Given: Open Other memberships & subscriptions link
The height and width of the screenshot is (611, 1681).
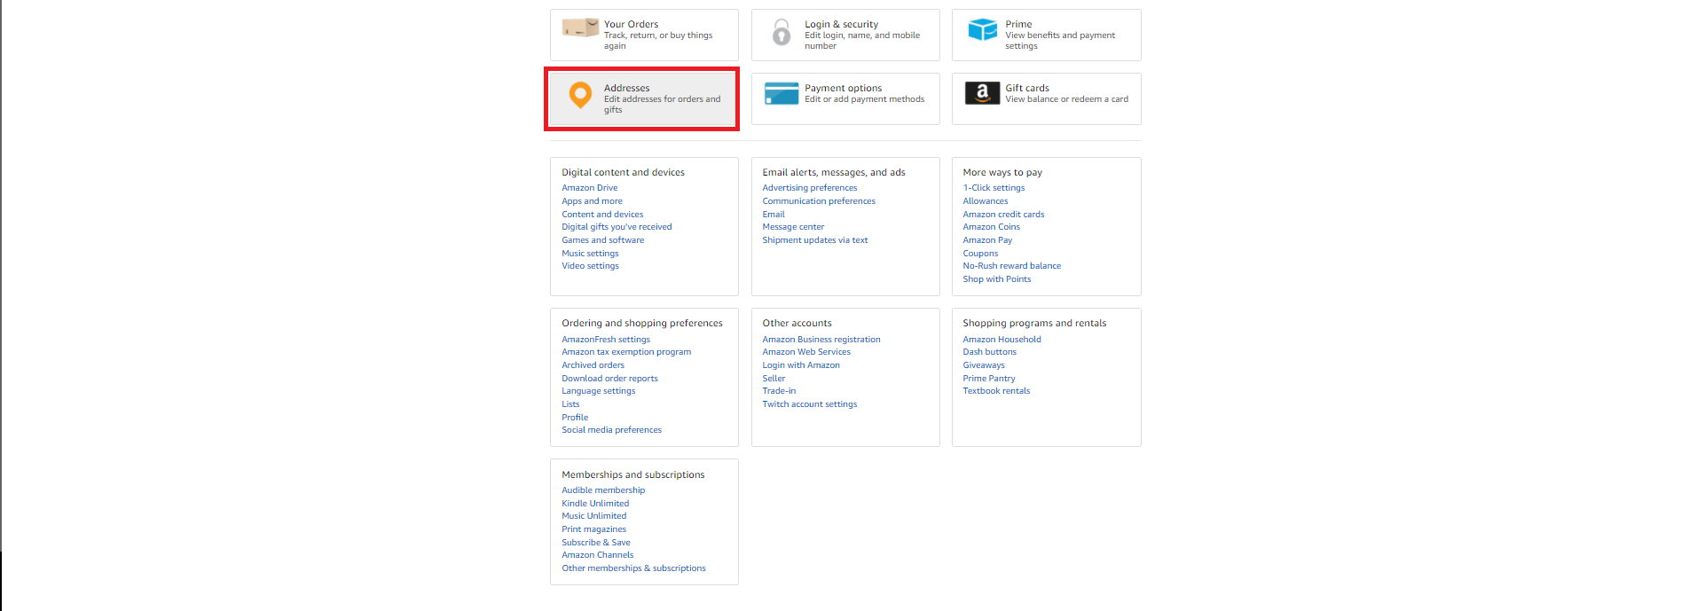Looking at the screenshot, I should pyautogui.click(x=633, y=568).
